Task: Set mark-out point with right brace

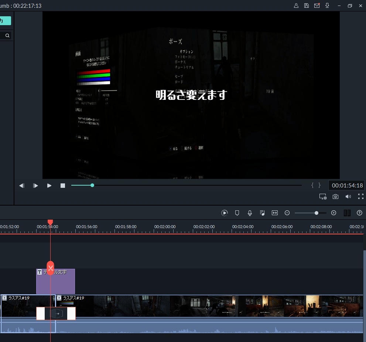Action: (319, 185)
